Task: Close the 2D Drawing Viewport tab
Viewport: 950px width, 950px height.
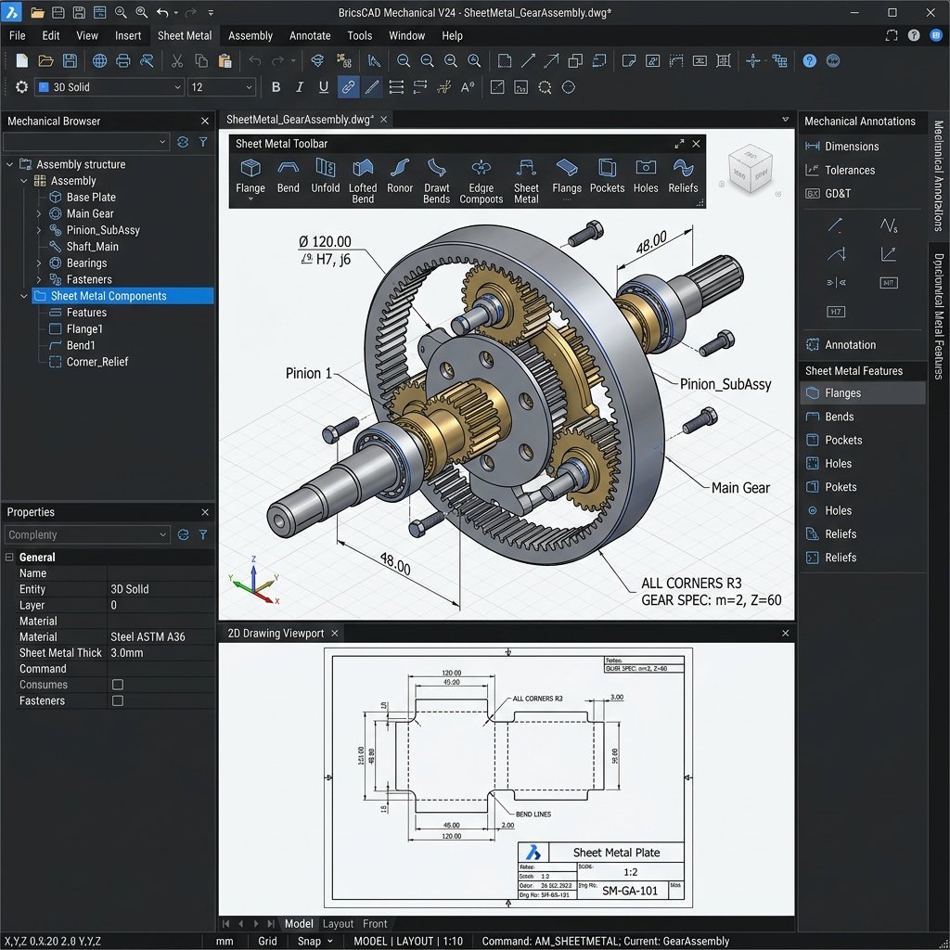Action: pos(334,633)
